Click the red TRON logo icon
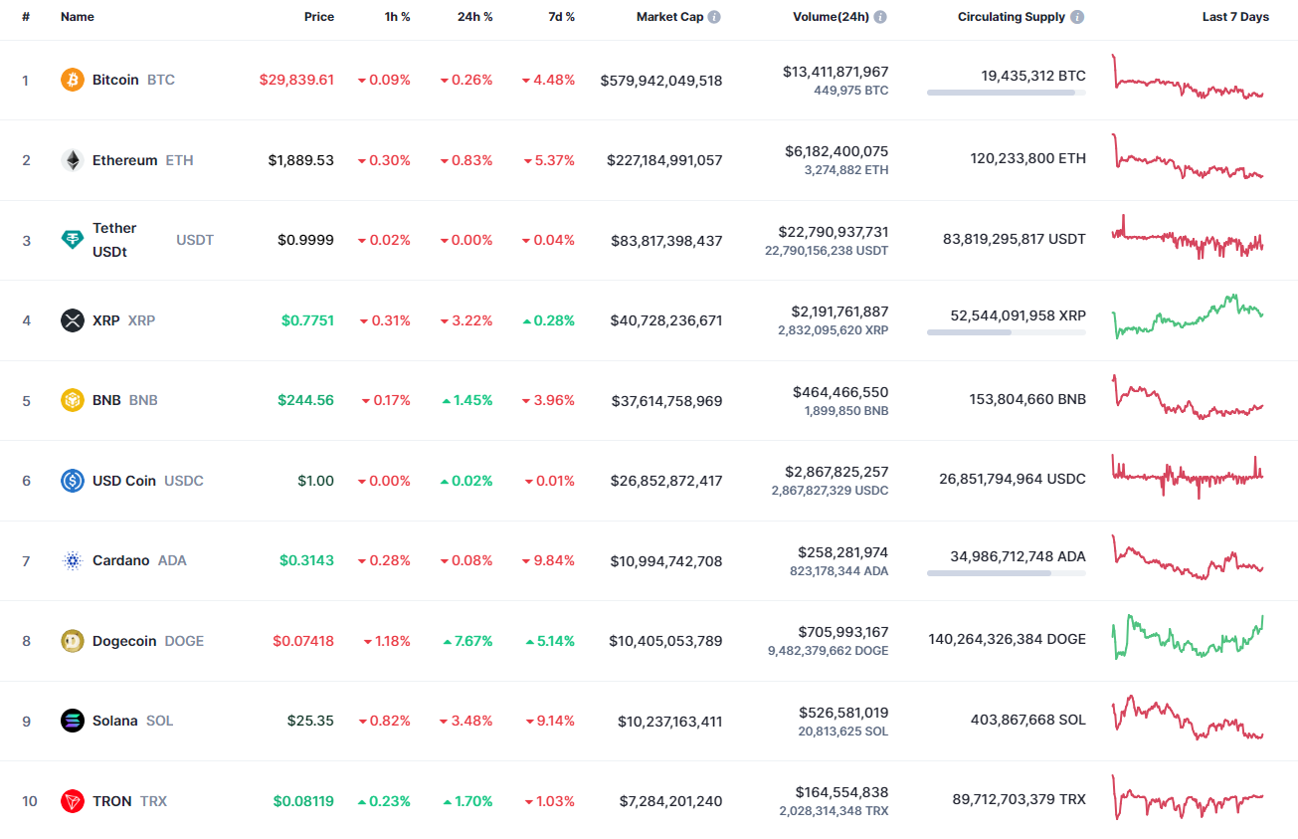Viewport: 1298px width, 839px height. (72, 801)
